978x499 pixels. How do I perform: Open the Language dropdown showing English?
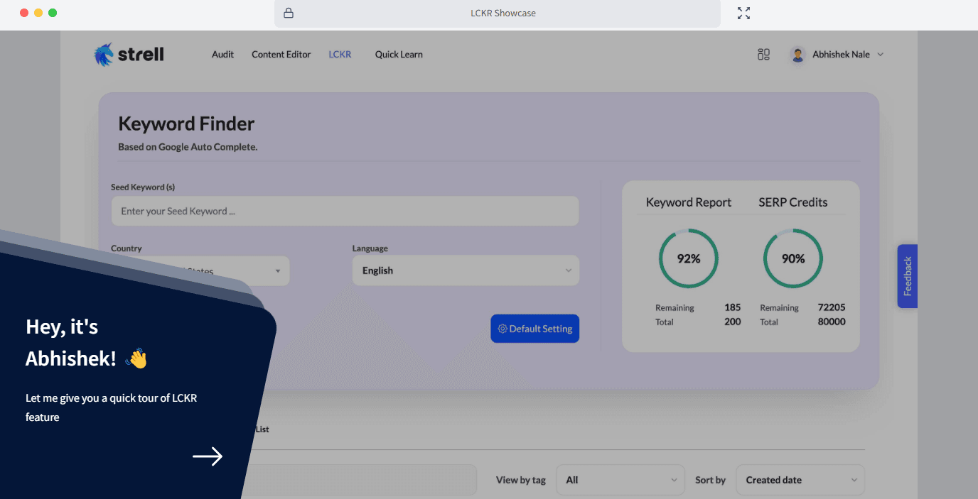tap(466, 270)
